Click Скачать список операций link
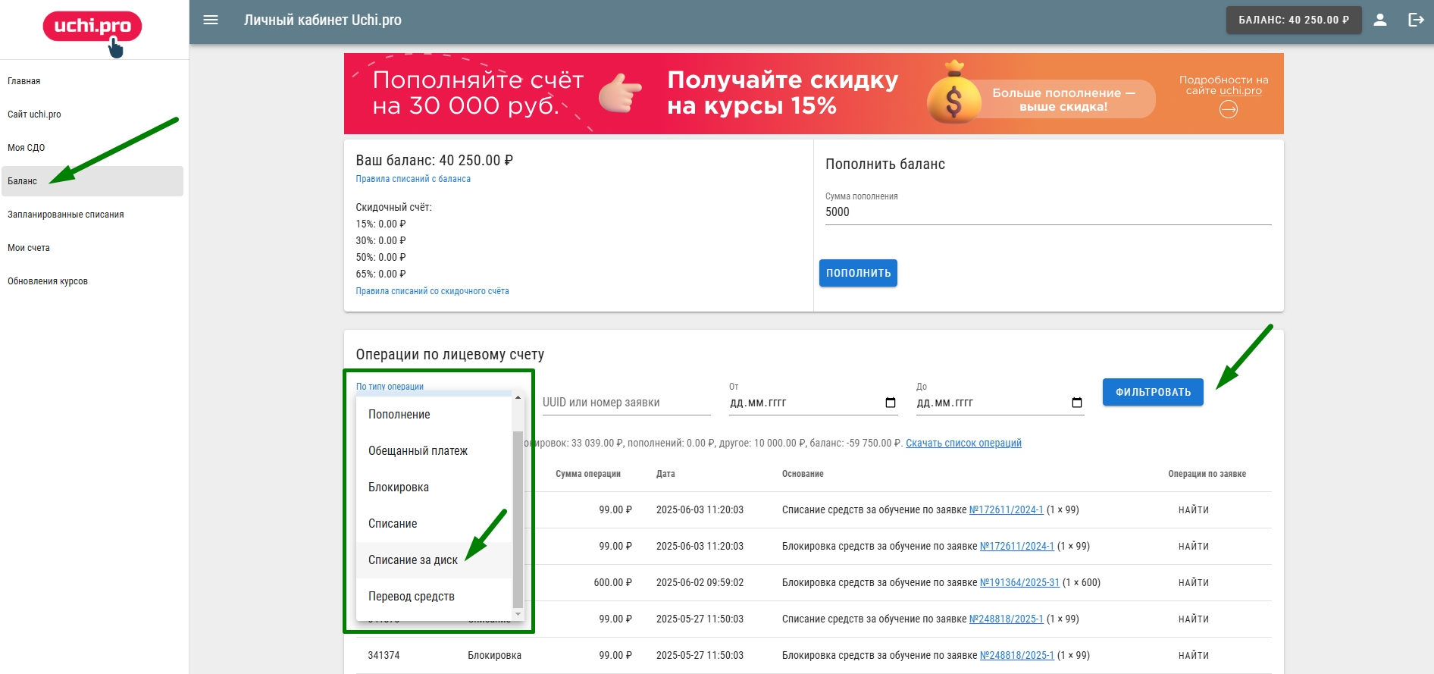1434x674 pixels. (963, 444)
